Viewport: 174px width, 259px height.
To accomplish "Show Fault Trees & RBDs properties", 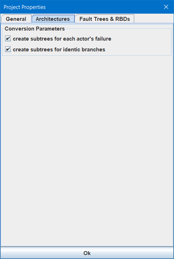I will click(105, 19).
